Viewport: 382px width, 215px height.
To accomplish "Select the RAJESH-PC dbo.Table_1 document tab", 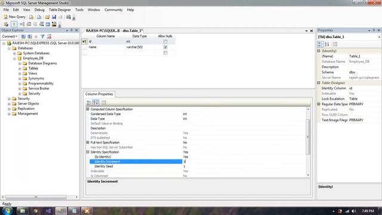I will point(114,30).
